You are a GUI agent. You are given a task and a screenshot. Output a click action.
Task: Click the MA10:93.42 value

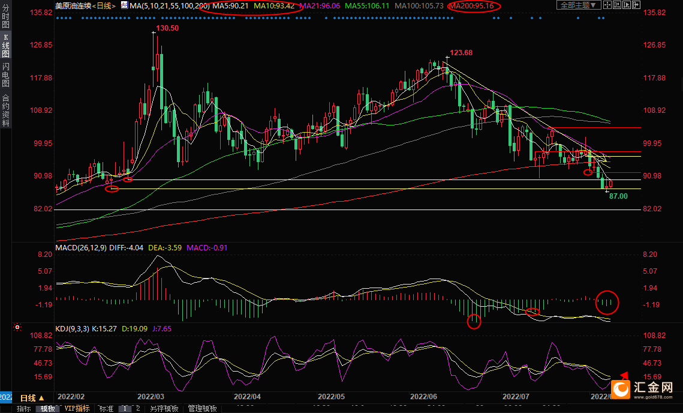click(274, 5)
